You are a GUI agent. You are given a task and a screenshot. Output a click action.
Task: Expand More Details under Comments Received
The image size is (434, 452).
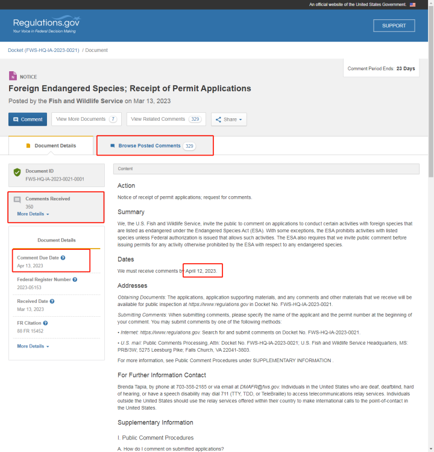pos(33,214)
